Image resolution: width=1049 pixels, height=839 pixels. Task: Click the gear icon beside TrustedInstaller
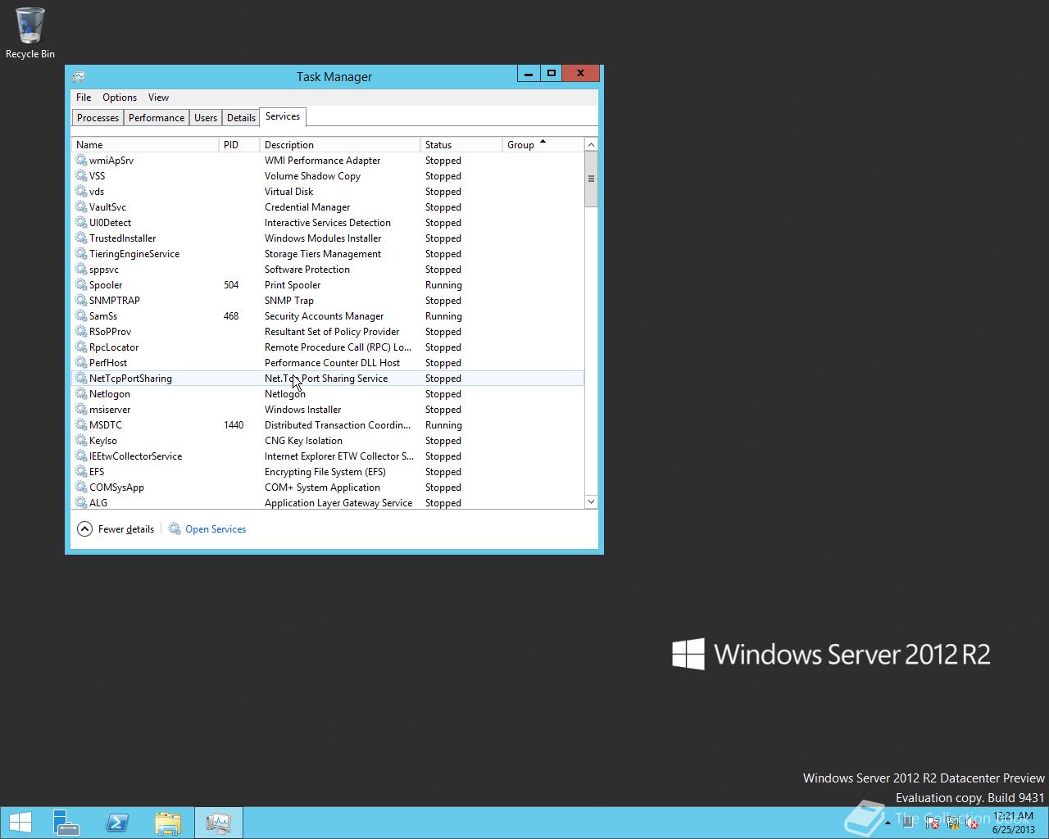(x=81, y=238)
